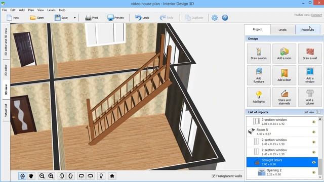Viewport: 324px width, 182px height.
Task: Select the 2D editor and 3D view tab
Action: tap(6, 41)
